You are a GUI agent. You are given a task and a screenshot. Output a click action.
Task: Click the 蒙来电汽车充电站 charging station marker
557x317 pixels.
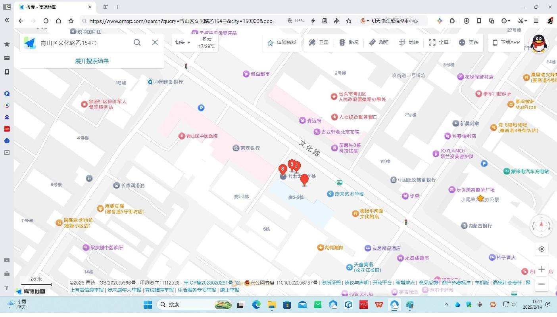coord(507,171)
